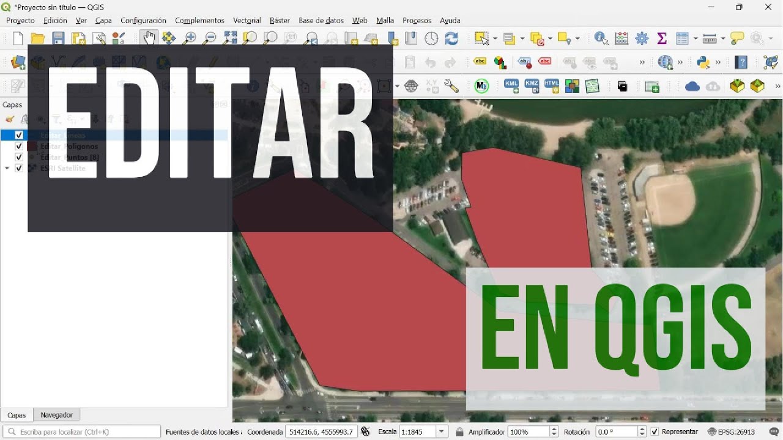
Task: Click the Zoom In magnifier tool
Action: point(190,38)
